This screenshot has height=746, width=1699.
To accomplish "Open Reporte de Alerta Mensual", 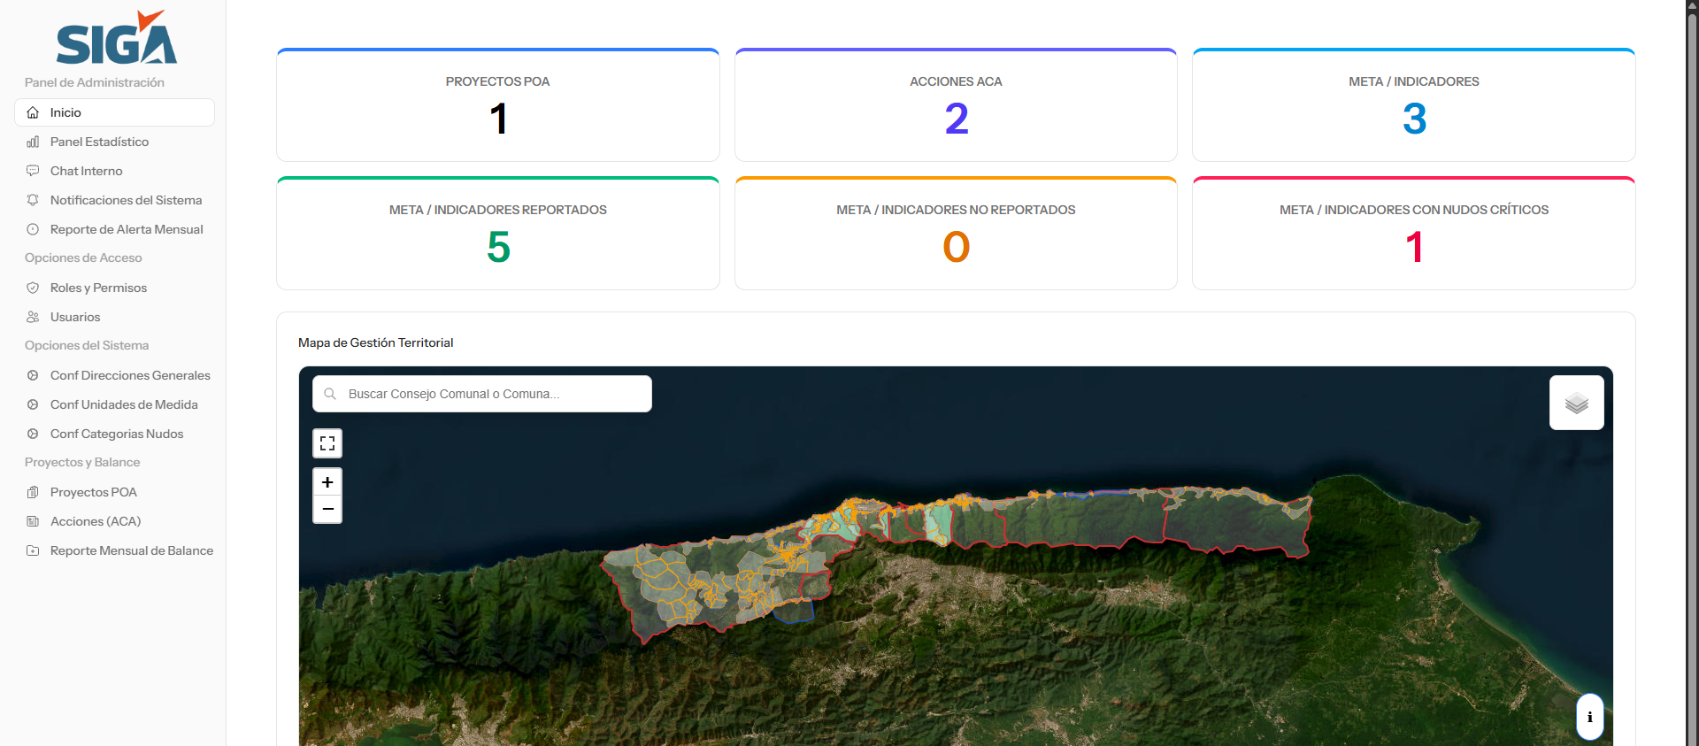I will tap(126, 229).
